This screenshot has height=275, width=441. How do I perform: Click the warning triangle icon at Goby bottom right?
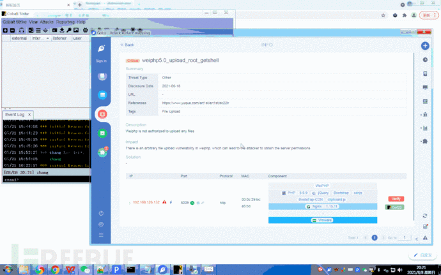(425, 238)
